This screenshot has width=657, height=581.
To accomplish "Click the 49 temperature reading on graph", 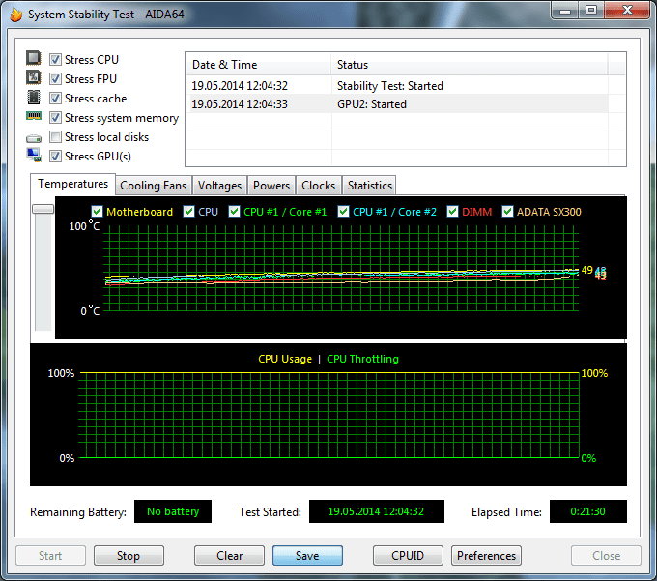I will point(587,270).
